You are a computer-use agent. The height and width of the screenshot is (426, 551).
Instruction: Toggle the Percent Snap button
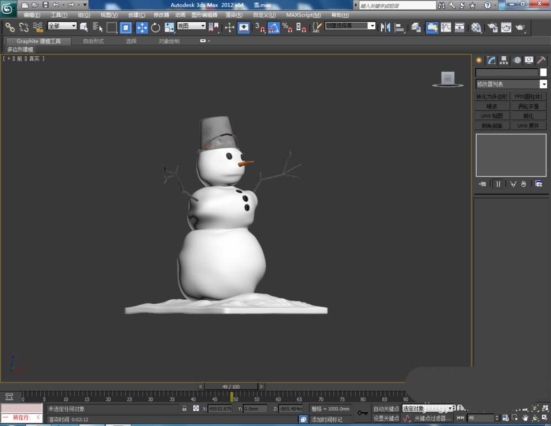(287, 28)
